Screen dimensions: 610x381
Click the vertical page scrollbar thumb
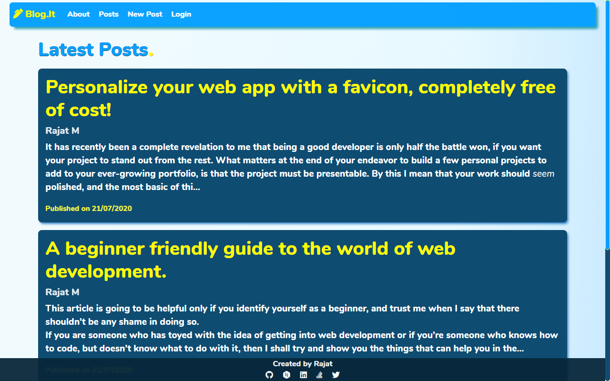click(608, 125)
